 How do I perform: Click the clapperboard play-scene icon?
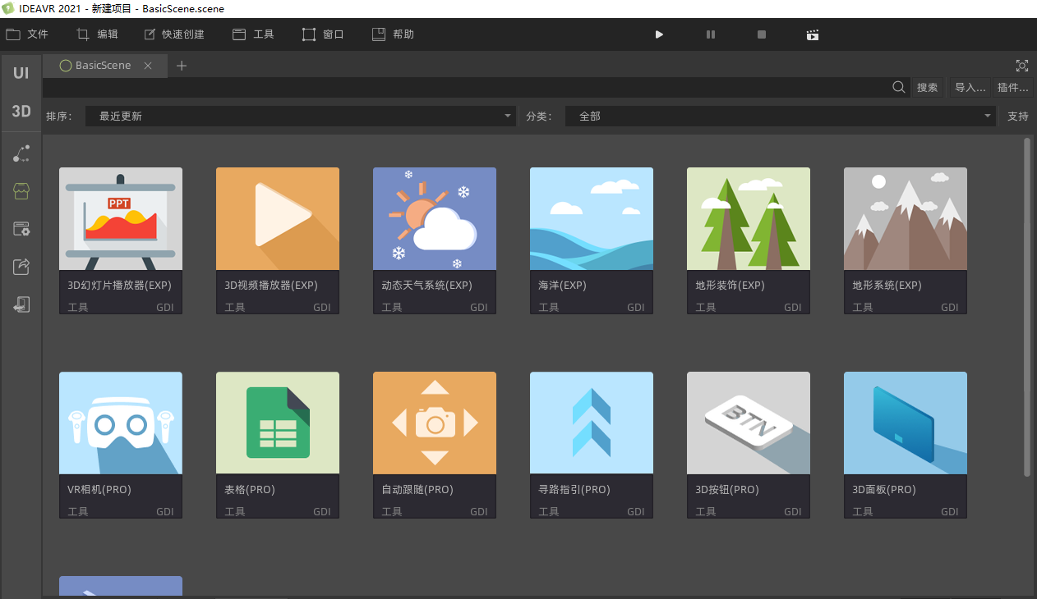click(813, 34)
